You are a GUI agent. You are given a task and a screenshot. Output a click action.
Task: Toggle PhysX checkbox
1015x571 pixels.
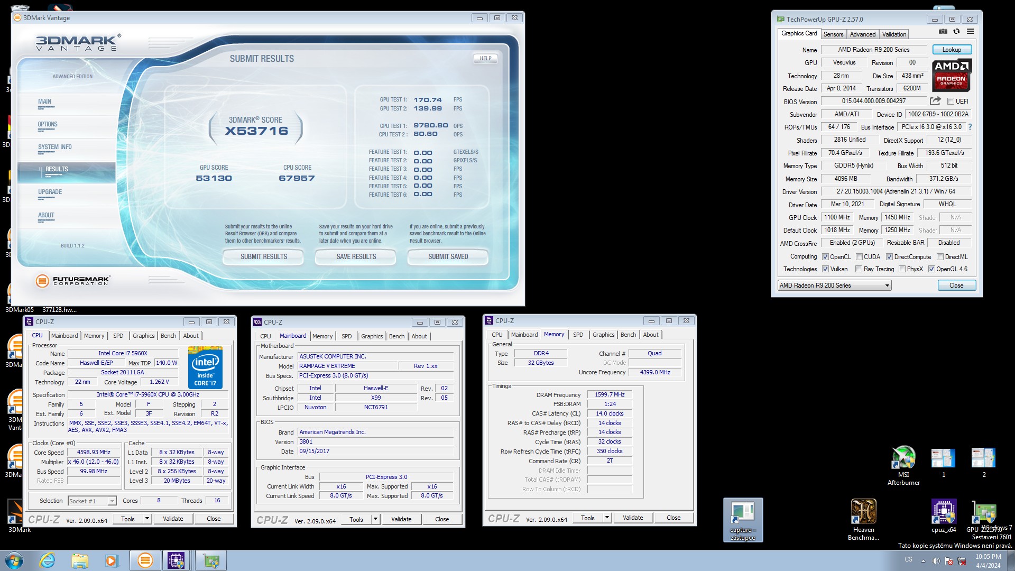tap(902, 269)
